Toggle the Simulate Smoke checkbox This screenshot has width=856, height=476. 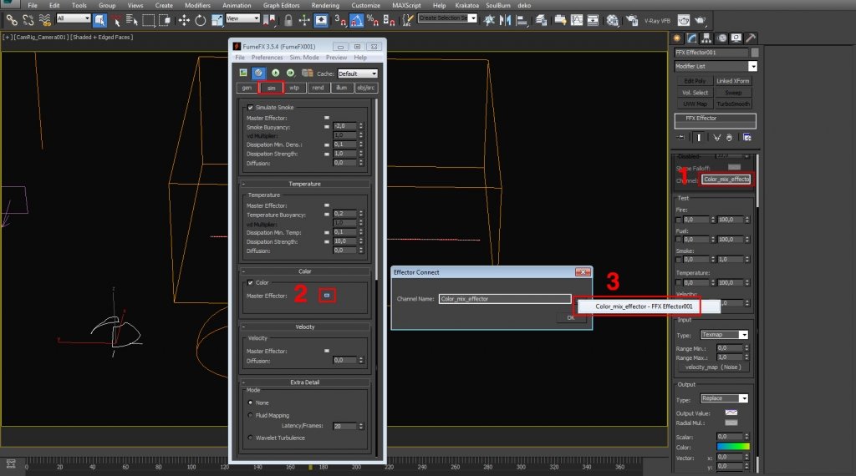tap(250, 108)
